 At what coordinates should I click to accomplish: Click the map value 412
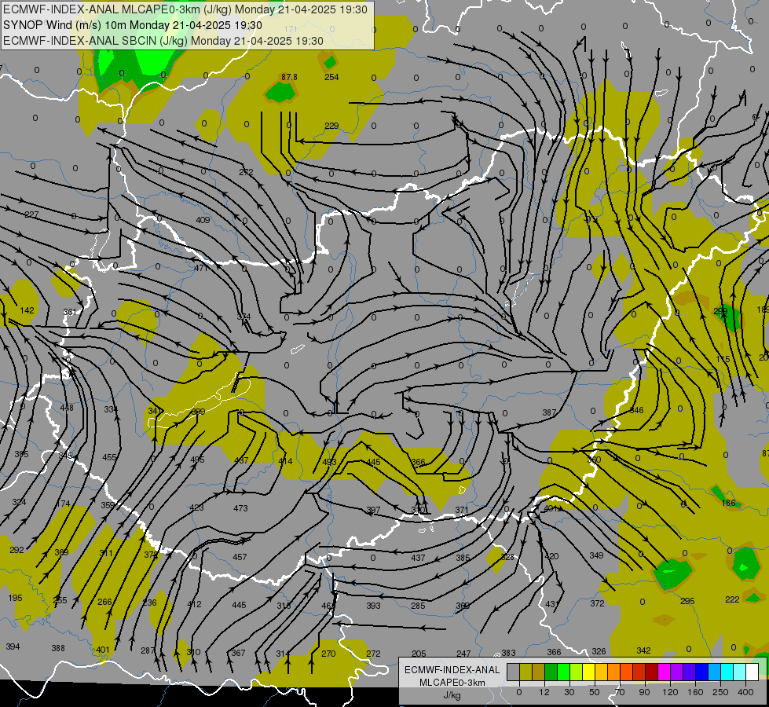click(x=194, y=604)
